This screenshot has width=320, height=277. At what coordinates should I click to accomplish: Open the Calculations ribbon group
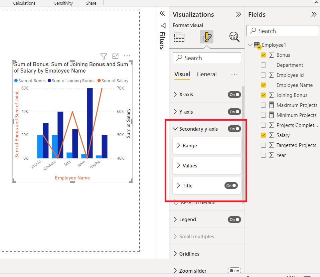click(x=24, y=3)
